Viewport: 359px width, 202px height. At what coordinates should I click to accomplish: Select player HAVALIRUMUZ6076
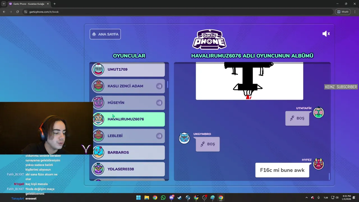128,119
